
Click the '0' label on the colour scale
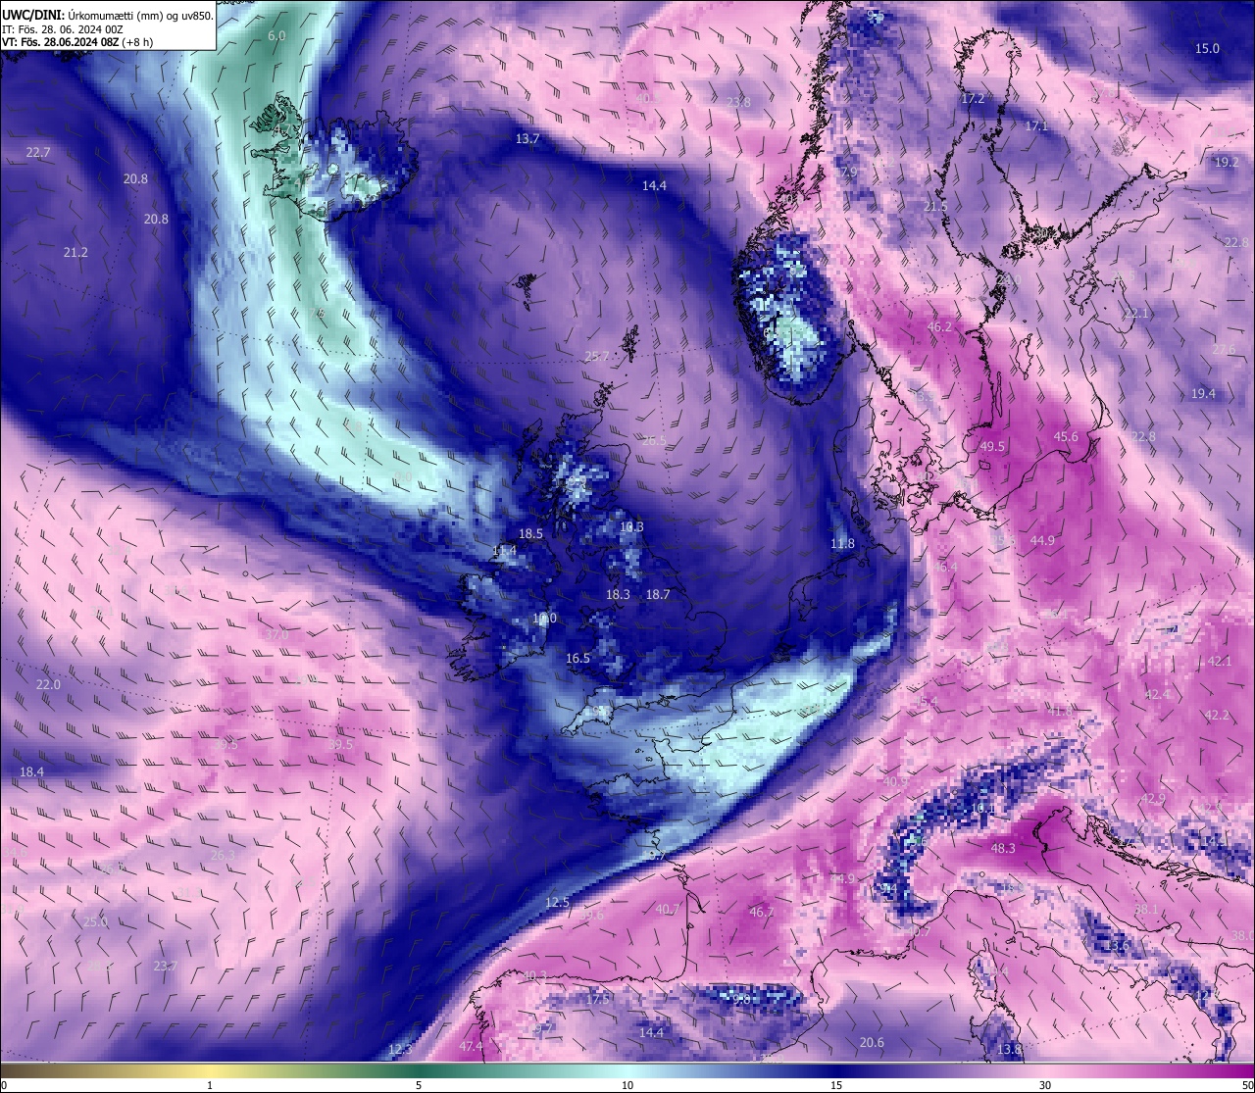pyautogui.click(x=3, y=1085)
